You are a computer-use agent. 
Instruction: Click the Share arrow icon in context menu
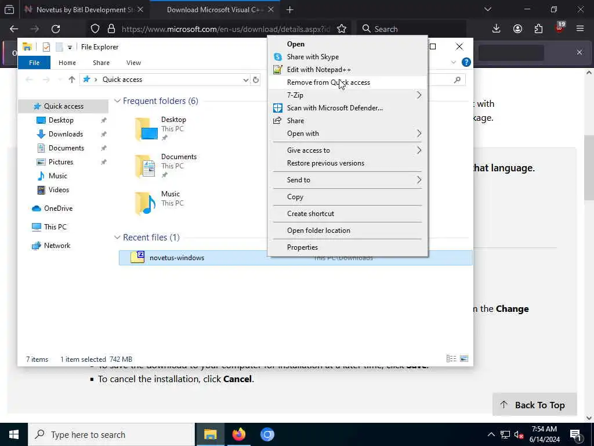[278, 121]
